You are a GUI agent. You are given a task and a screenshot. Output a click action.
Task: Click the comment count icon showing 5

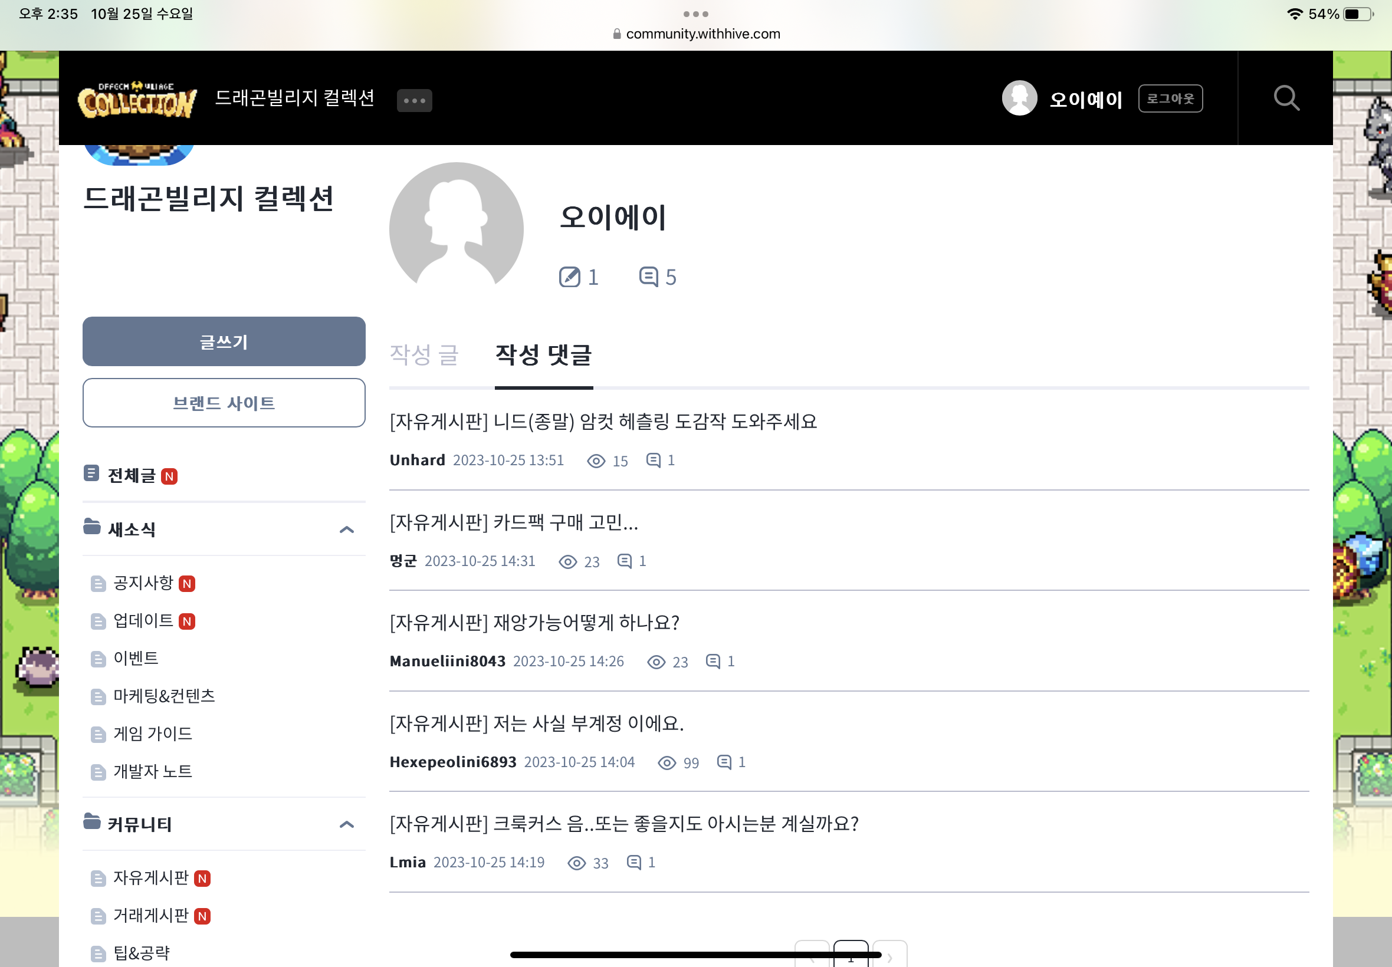[648, 277]
